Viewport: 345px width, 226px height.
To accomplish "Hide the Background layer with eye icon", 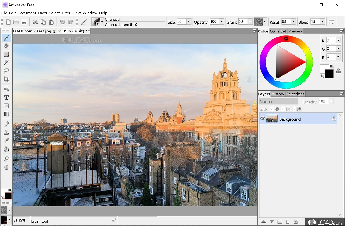I will tap(262, 119).
